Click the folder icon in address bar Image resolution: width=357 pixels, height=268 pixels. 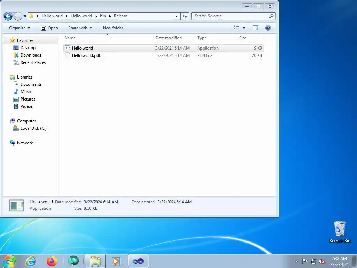(x=31, y=16)
